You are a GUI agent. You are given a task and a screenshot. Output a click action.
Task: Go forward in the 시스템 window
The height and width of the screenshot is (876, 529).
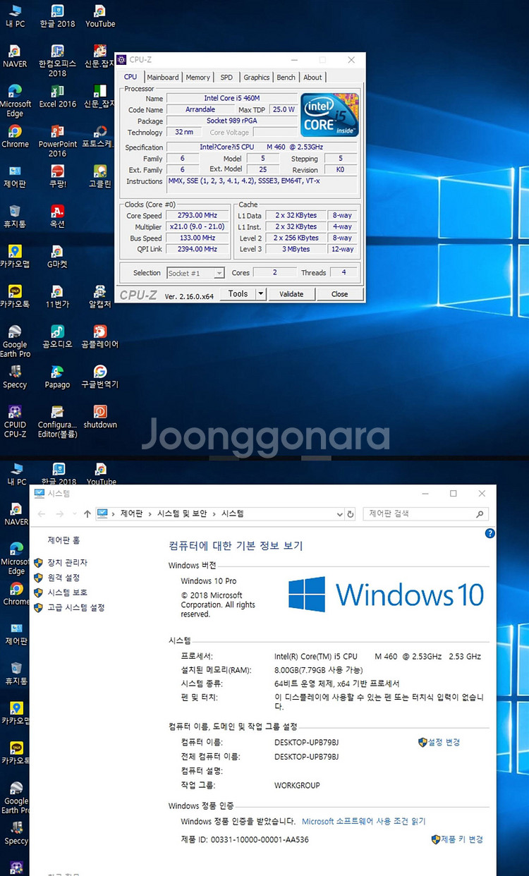[x=60, y=514]
